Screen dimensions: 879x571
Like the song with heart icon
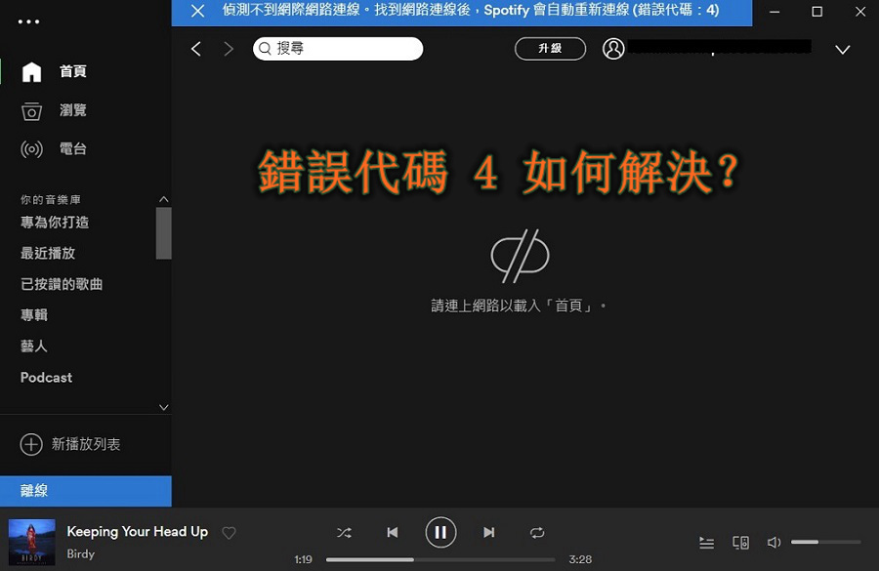tap(229, 533)
